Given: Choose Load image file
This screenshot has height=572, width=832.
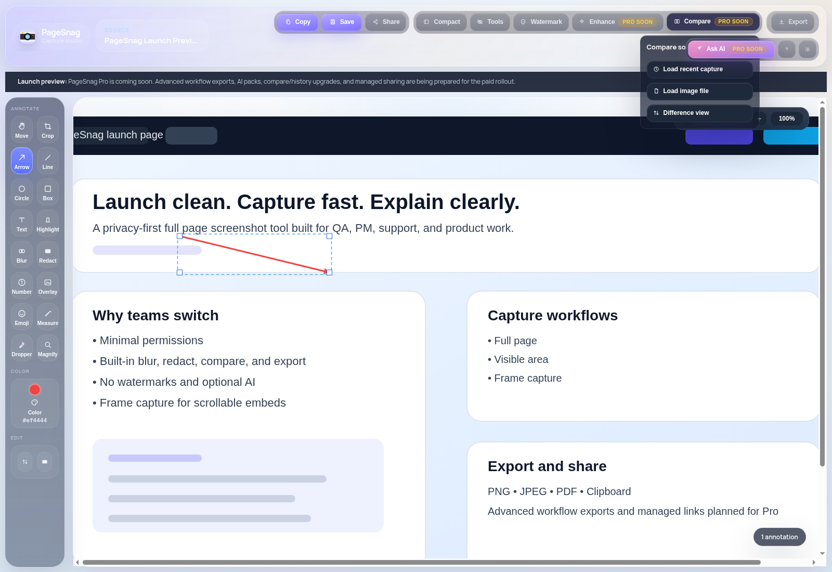Looking at the screenshot, I should tap(700, 91).
